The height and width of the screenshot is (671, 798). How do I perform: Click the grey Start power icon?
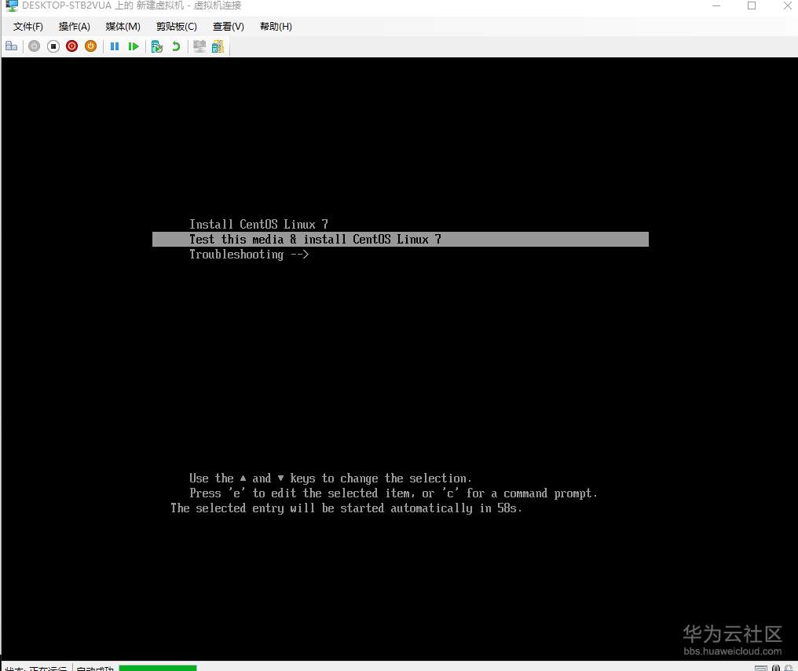pos(34,46)
